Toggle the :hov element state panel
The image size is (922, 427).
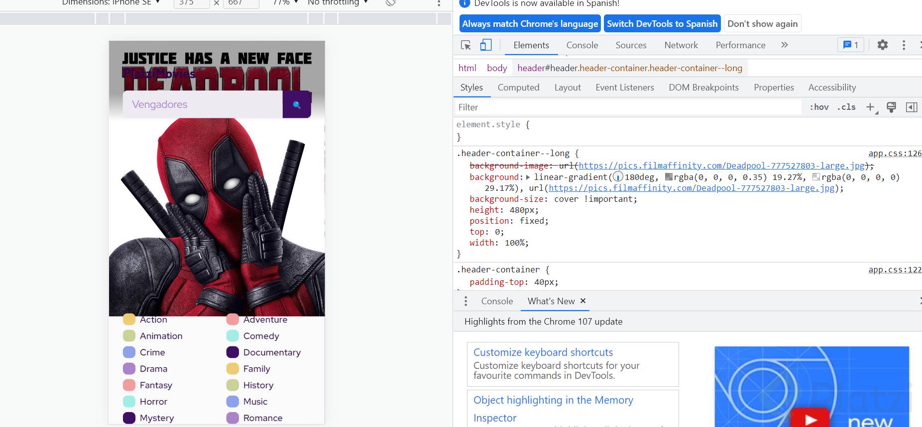point(819,107)
